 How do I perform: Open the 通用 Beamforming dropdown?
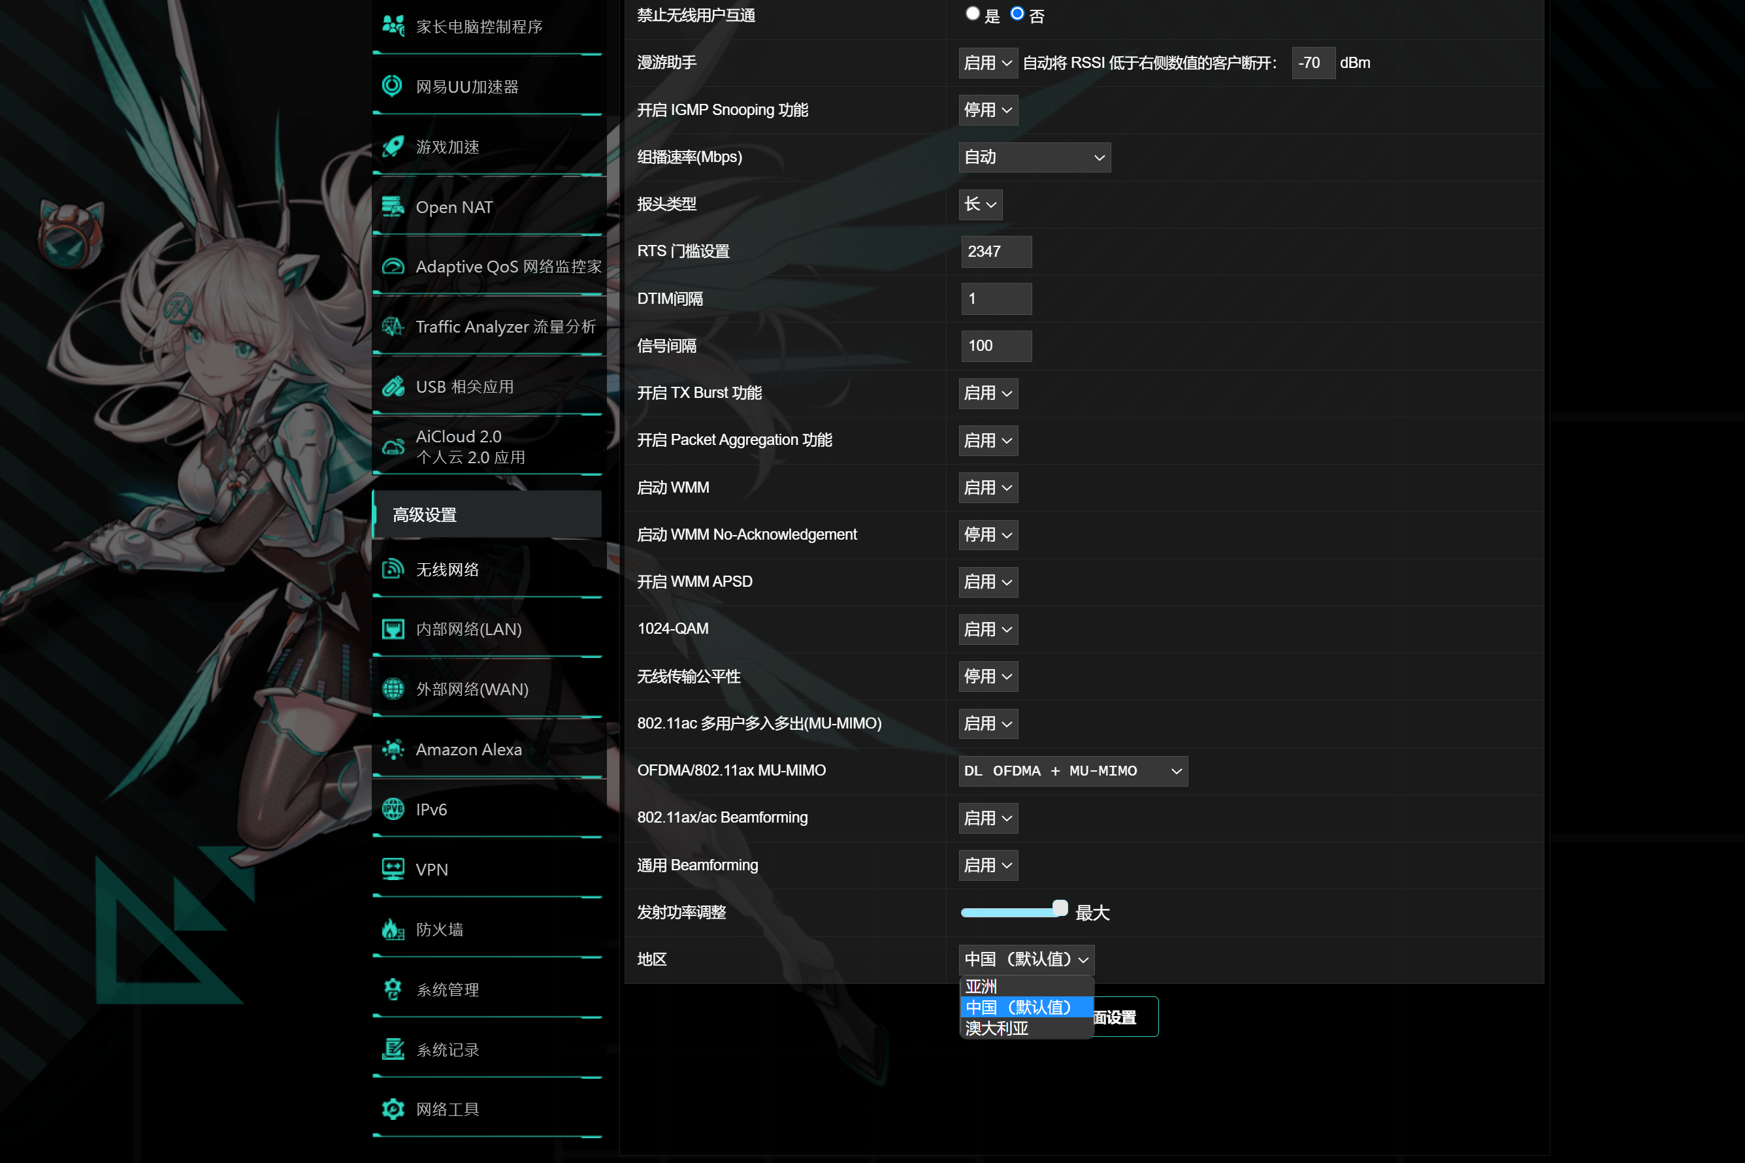coord(988,866)
